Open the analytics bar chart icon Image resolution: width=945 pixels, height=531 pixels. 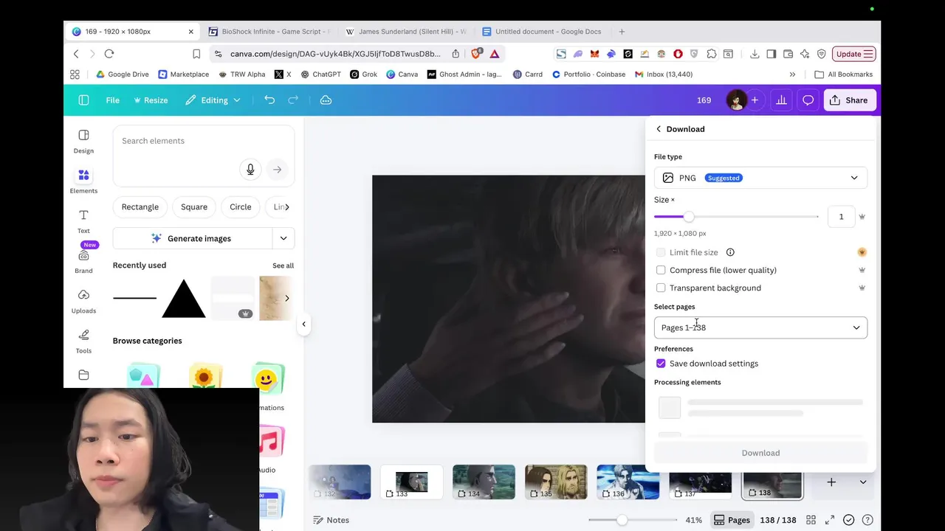tap(781, 100)
